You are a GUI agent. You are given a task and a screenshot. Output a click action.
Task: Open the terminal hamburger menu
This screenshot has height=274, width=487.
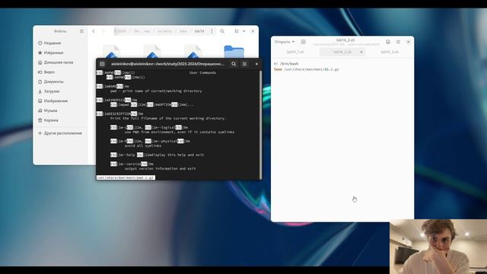(244, 64)
